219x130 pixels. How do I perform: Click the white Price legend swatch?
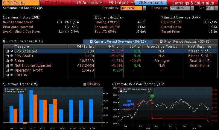(121, 92)
